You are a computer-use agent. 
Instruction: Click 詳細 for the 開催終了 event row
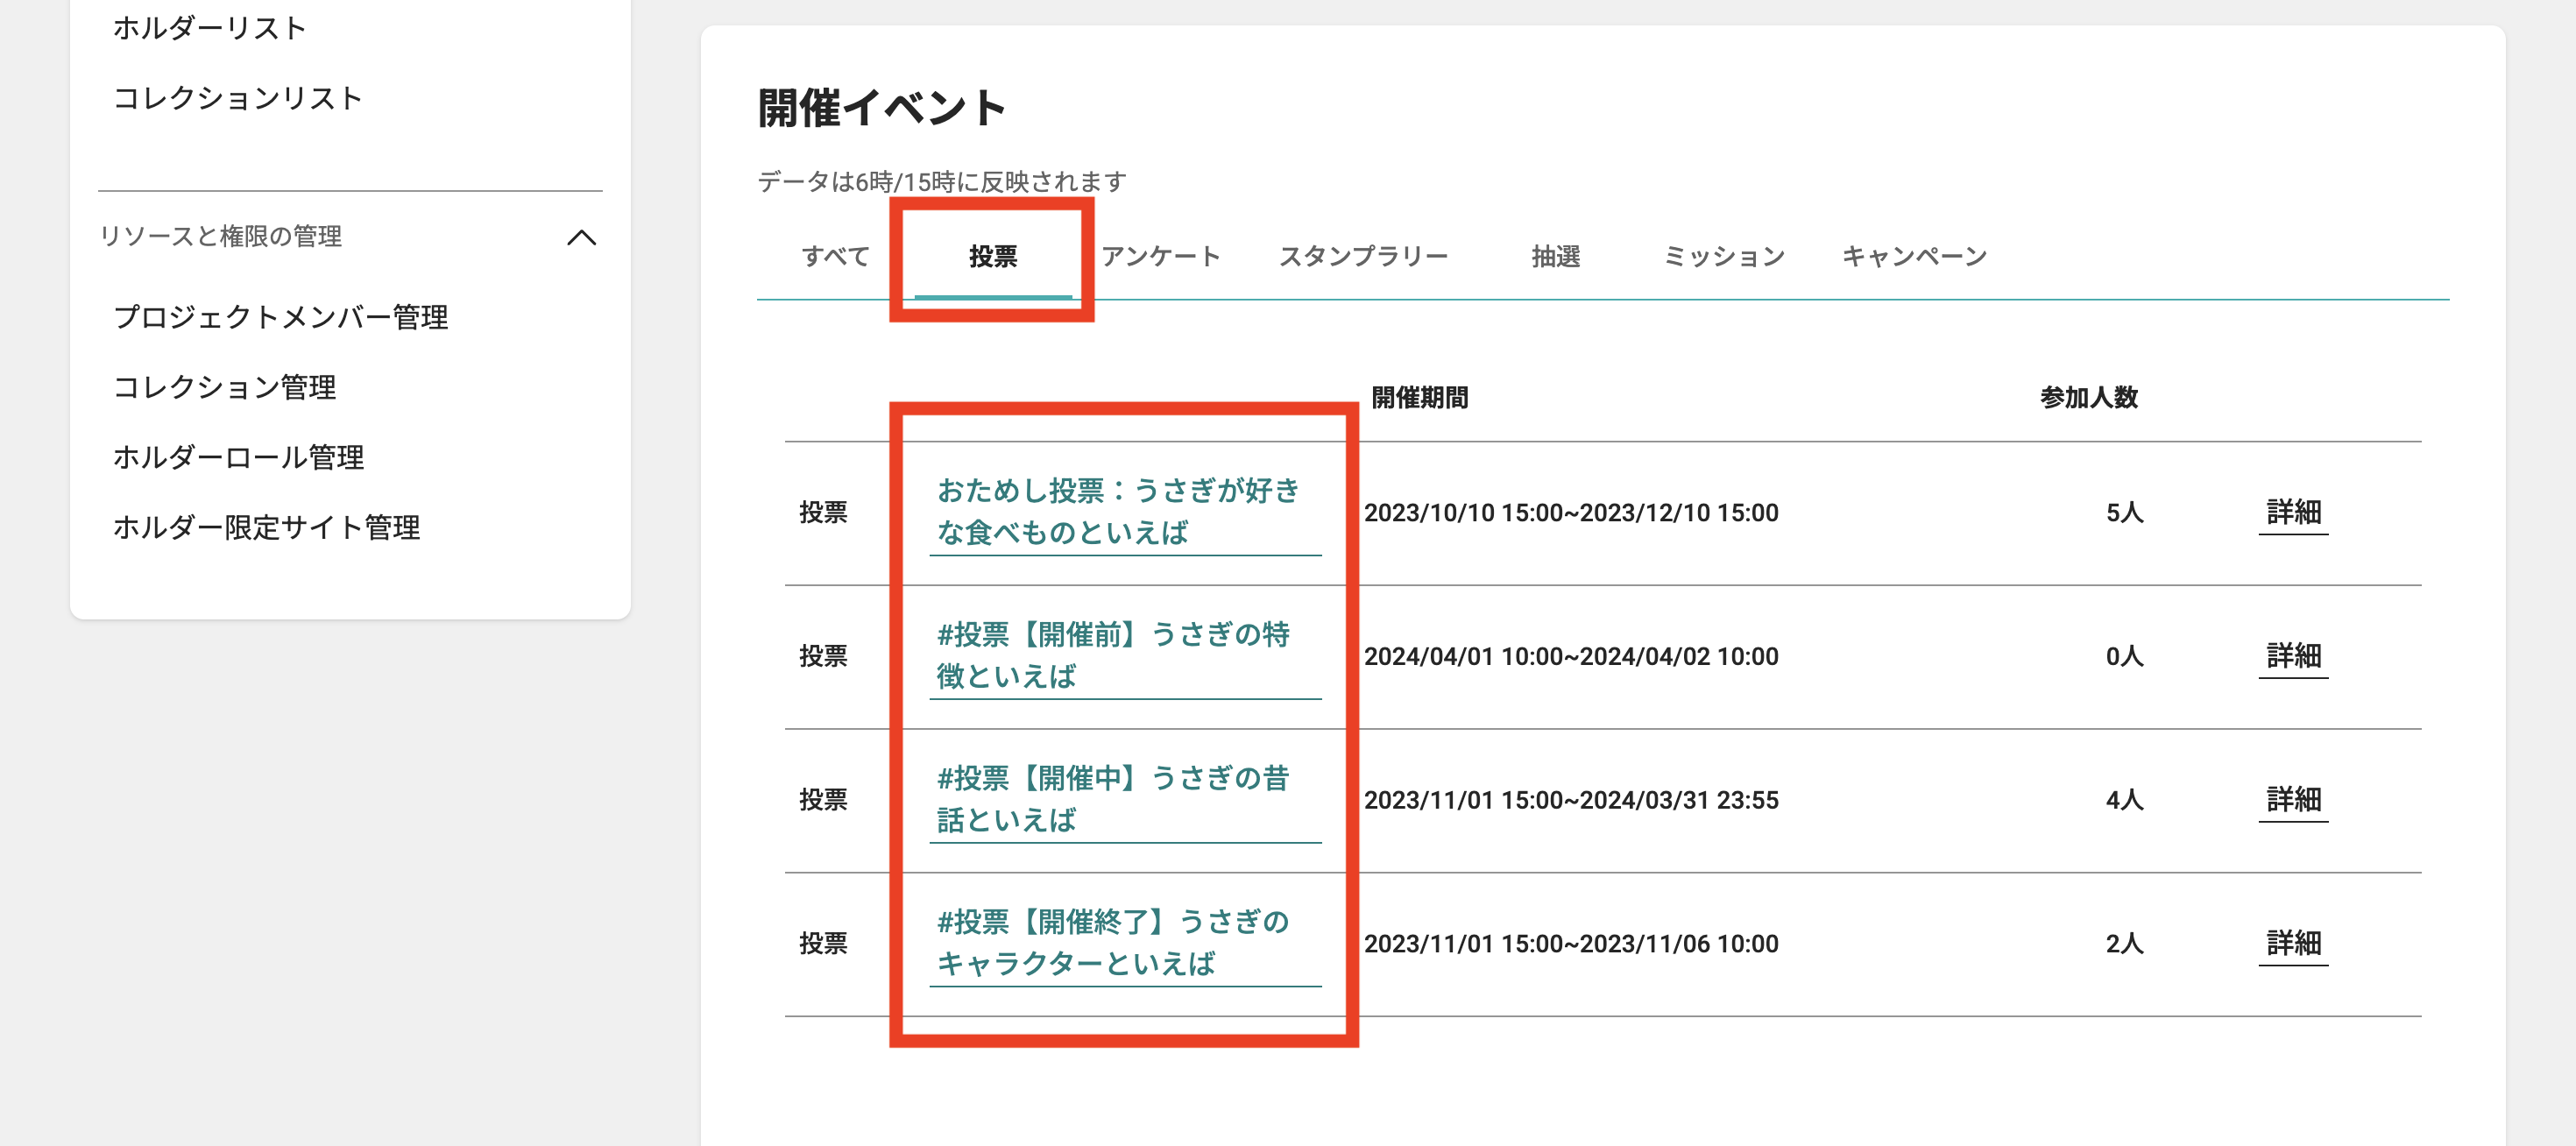click(x=2292, y=944)
